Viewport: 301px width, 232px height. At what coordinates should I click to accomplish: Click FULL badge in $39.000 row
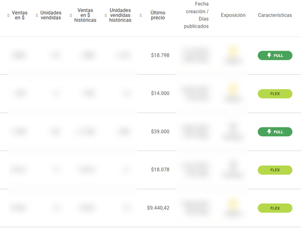(275, 132)
